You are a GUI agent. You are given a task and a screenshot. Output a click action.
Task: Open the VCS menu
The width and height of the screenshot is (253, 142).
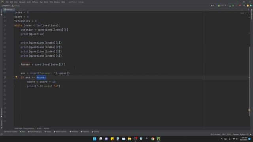click(51, 2)
